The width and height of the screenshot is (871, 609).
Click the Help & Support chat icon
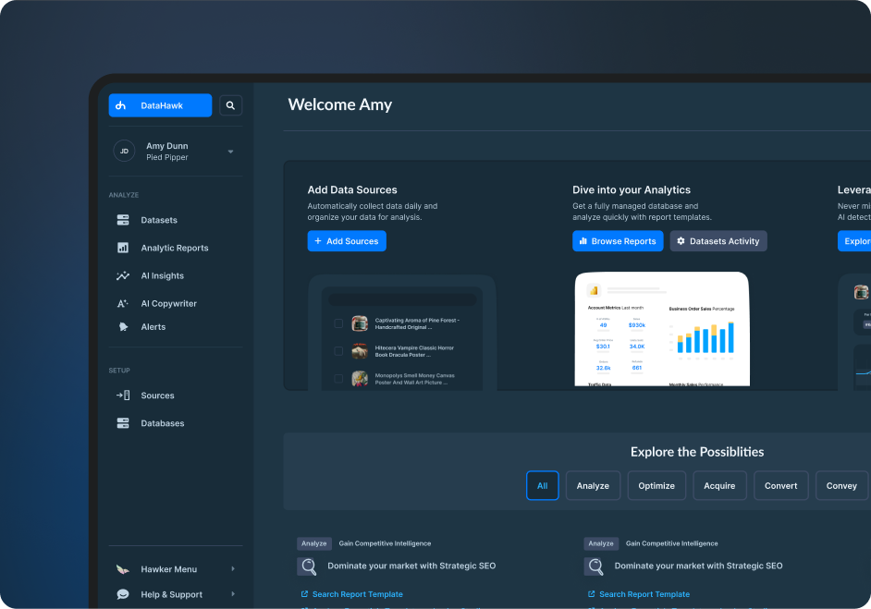(x=123, y=594)
